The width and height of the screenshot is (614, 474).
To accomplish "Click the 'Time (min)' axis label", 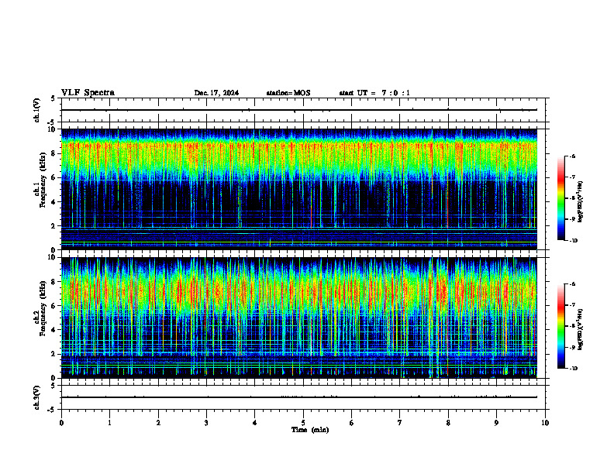I will click(310, 430).
